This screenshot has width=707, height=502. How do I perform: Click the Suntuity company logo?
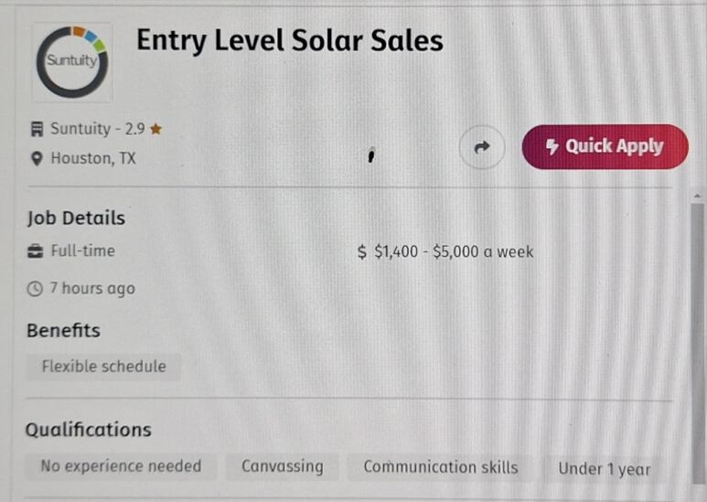point(72,62)
